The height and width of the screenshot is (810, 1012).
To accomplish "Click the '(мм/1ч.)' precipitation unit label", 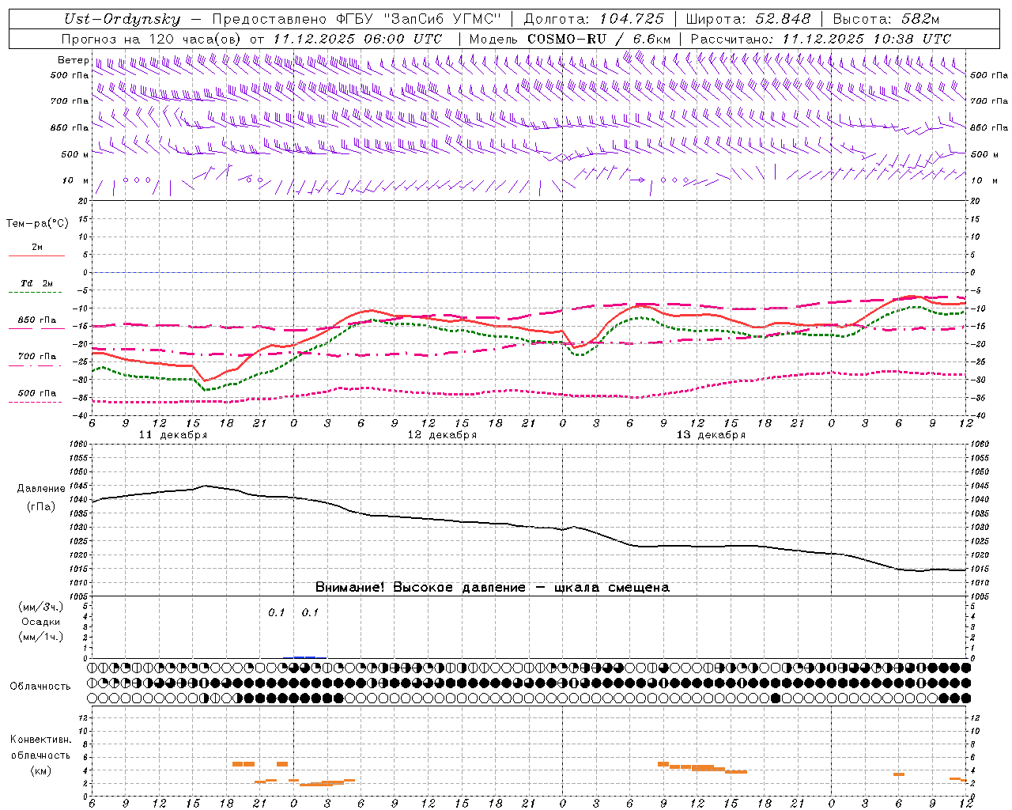I will pos(41,637).
